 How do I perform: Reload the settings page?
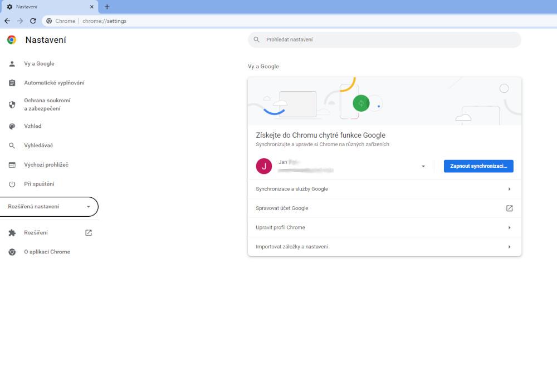click(x=33, y=21)
